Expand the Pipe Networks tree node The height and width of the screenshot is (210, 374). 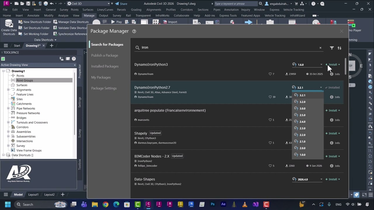click(8, 108)
